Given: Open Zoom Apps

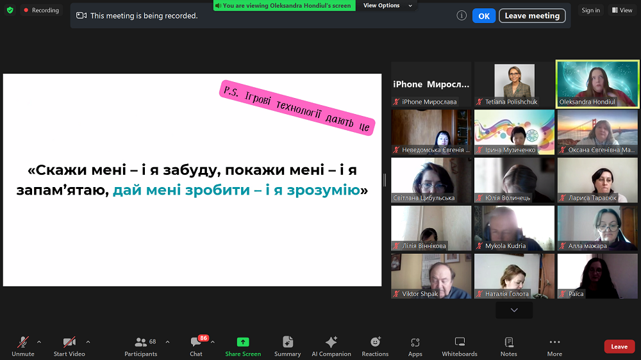Looking at the screenshot, I should (415, 346).
